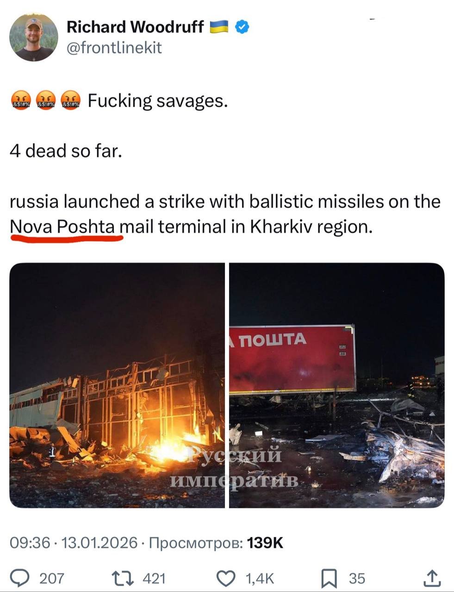Open replies via the comment bubble icon
Image resolution: width=454 pixels, height=592 pixels.
(20, 578)
